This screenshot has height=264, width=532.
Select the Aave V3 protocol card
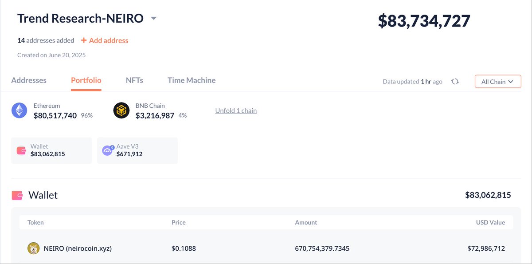(137, 150)
